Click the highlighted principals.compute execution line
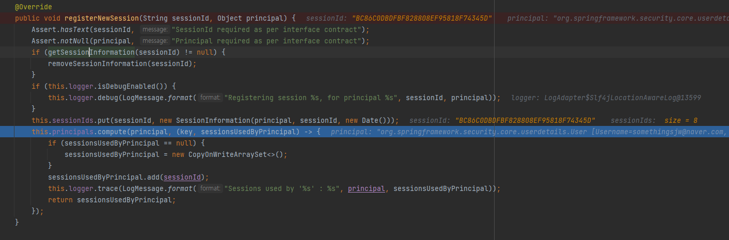Screen dimensions: 729x240 point(364,132)
